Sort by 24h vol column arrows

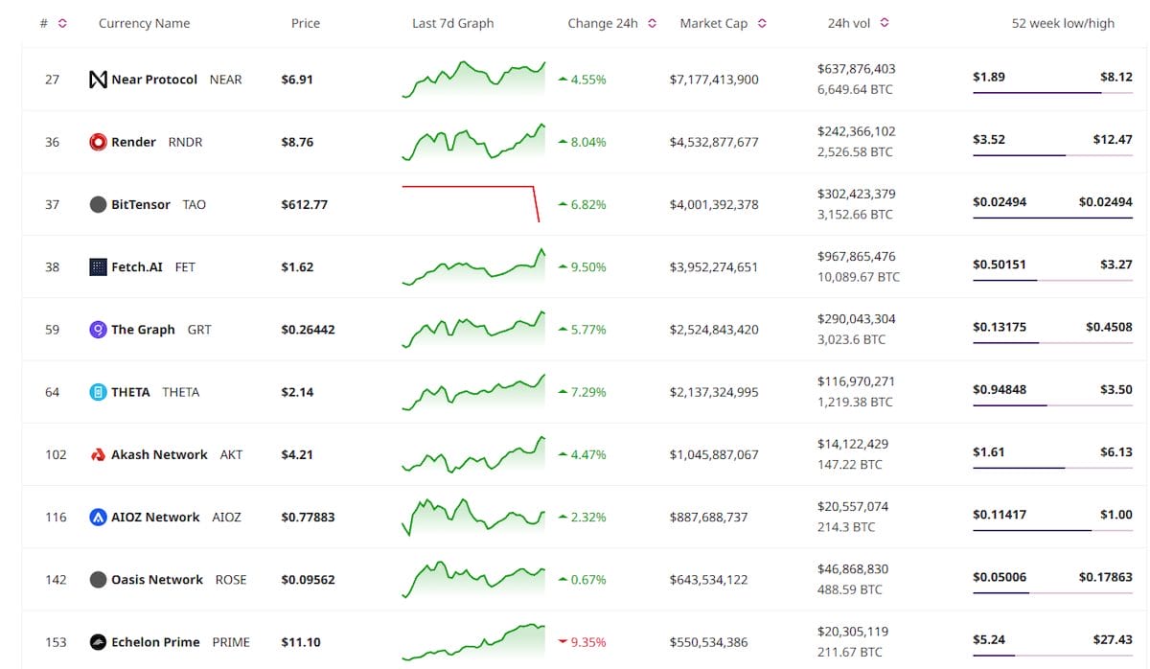[884, 23]
